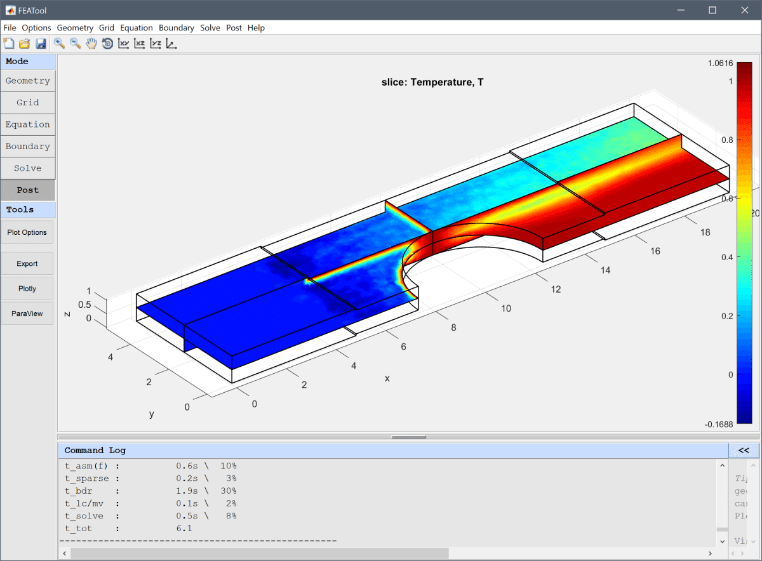
Task: Click the z axis label
Action: point(66,314)
